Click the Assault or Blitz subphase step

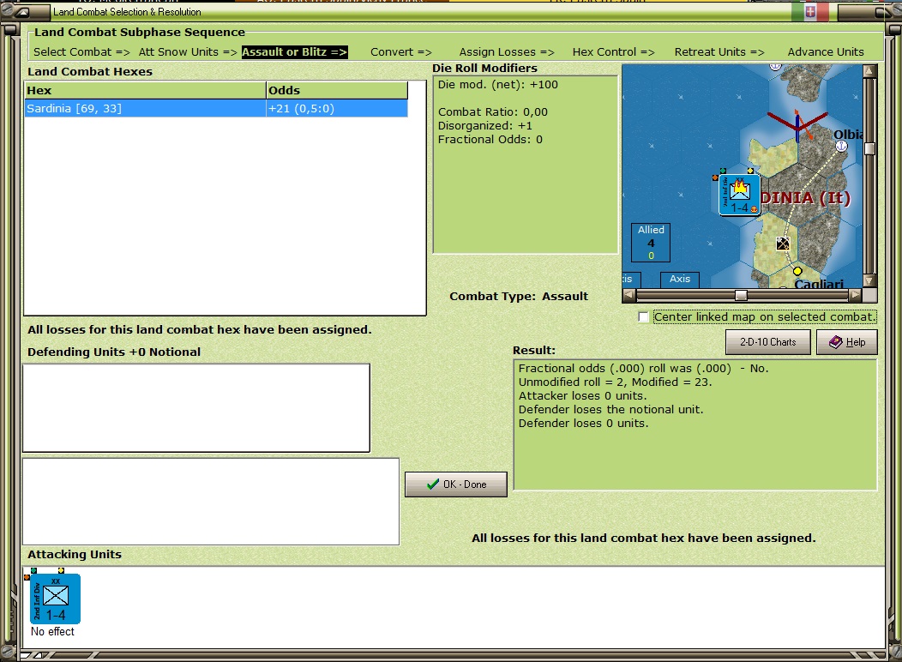point(294,51)
